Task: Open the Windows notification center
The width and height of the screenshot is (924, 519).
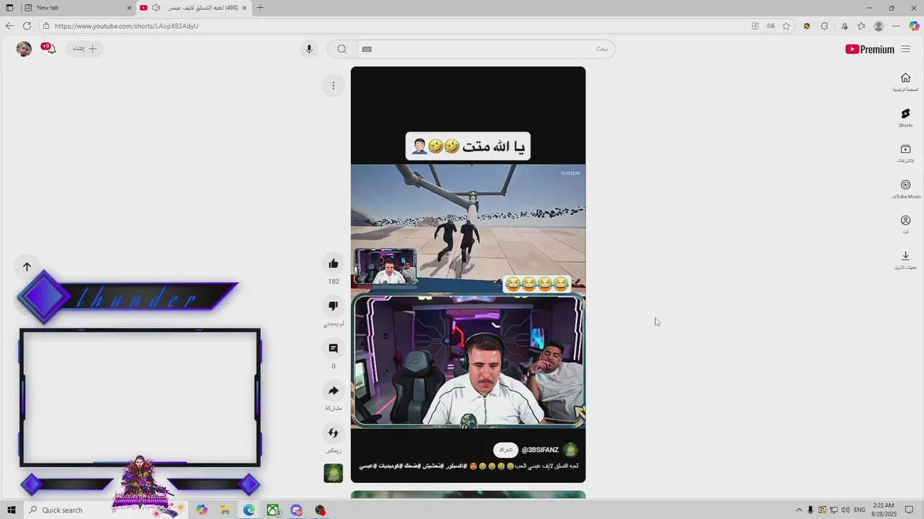Action: (x=910, y=510)
